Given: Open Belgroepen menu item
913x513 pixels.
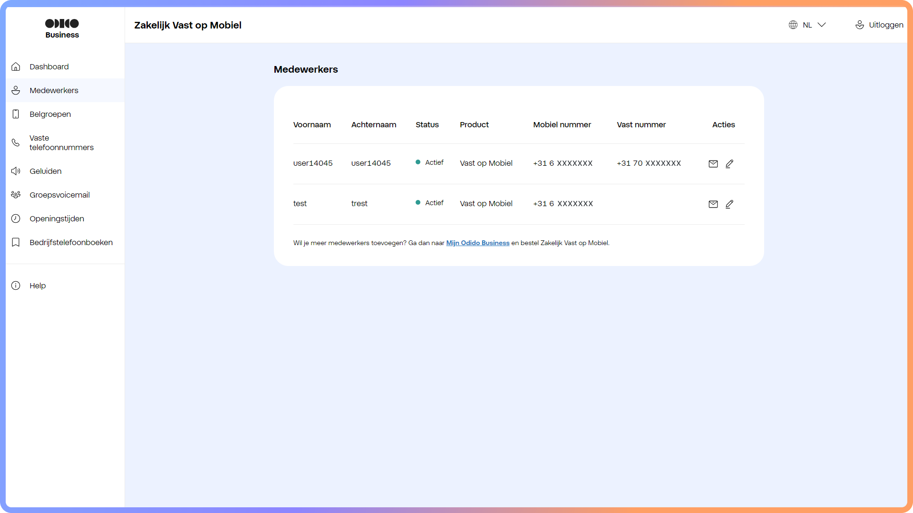Looking at the screenshot, I should (x=50, y=114).
